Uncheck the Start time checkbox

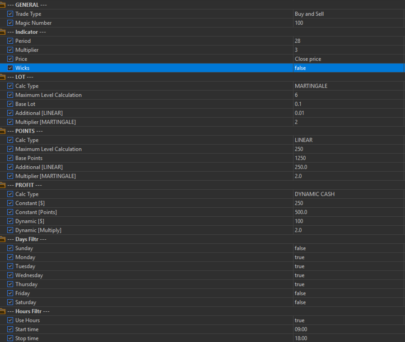[10, 329]
